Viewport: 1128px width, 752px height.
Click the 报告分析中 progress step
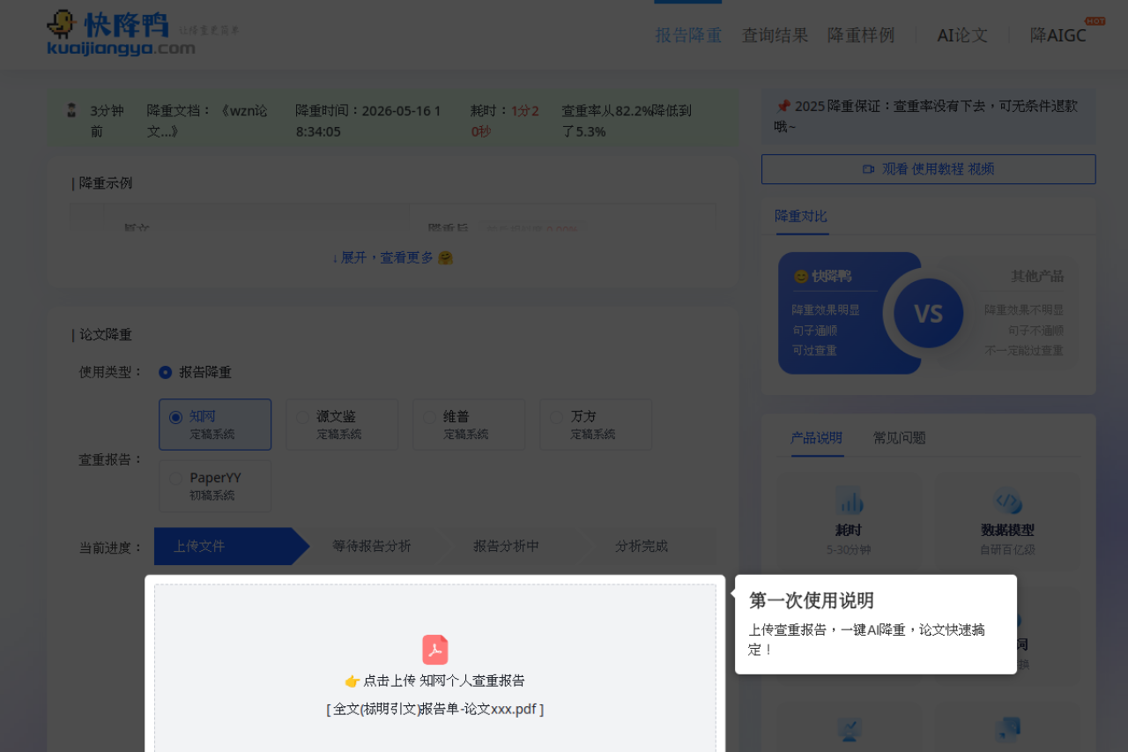tap(507, 547)
